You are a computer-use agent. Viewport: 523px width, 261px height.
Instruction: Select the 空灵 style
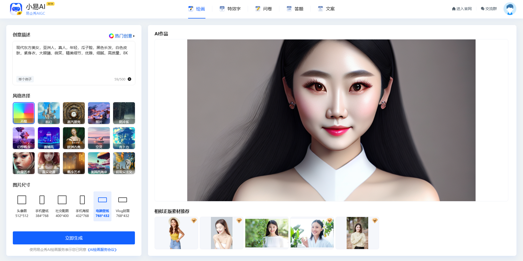[x=99, y=138]
